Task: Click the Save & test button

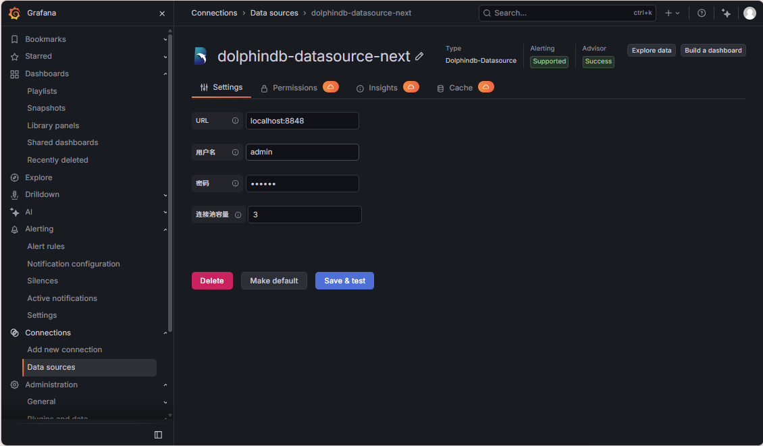Action: pos(344,281)
